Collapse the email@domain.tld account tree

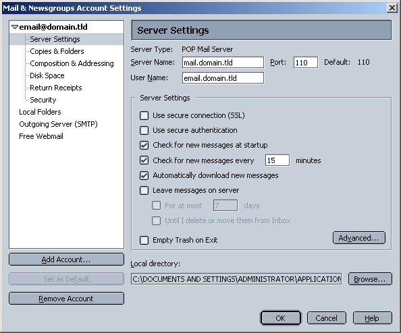[15, 27]
